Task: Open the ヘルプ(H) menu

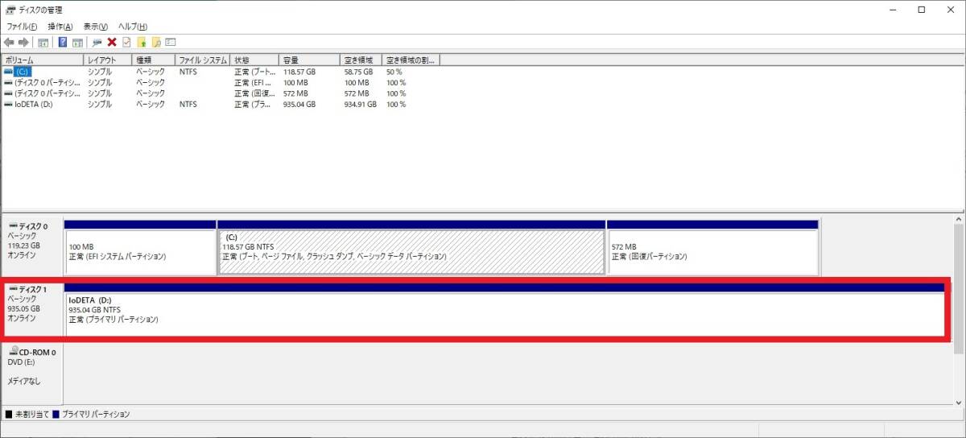Action: [x=132, y=27]
